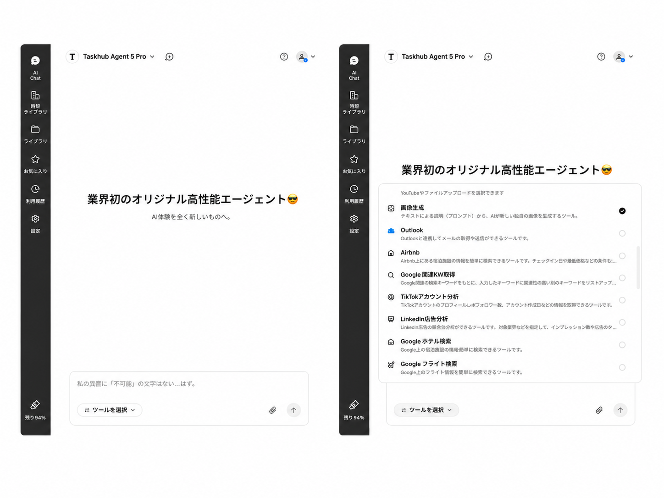Select Google フライト検索 radio button
This screenshot has height=498, width=664.
622,367
